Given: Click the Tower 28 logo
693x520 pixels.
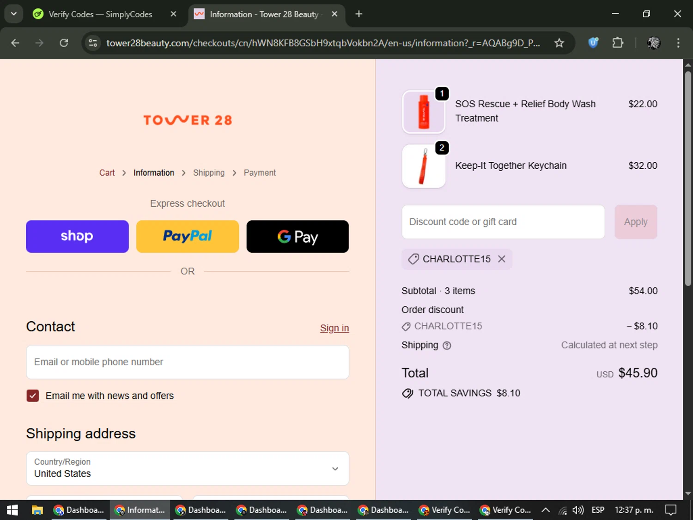Looking at the screenshot, I should (x=188, y=120).
